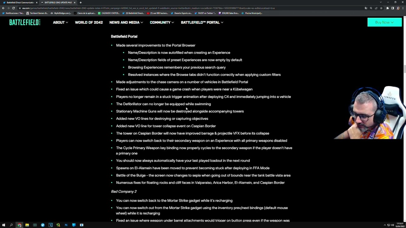Open the Twitter taskbar icon
Screen dimensions: 406x228
43,225
